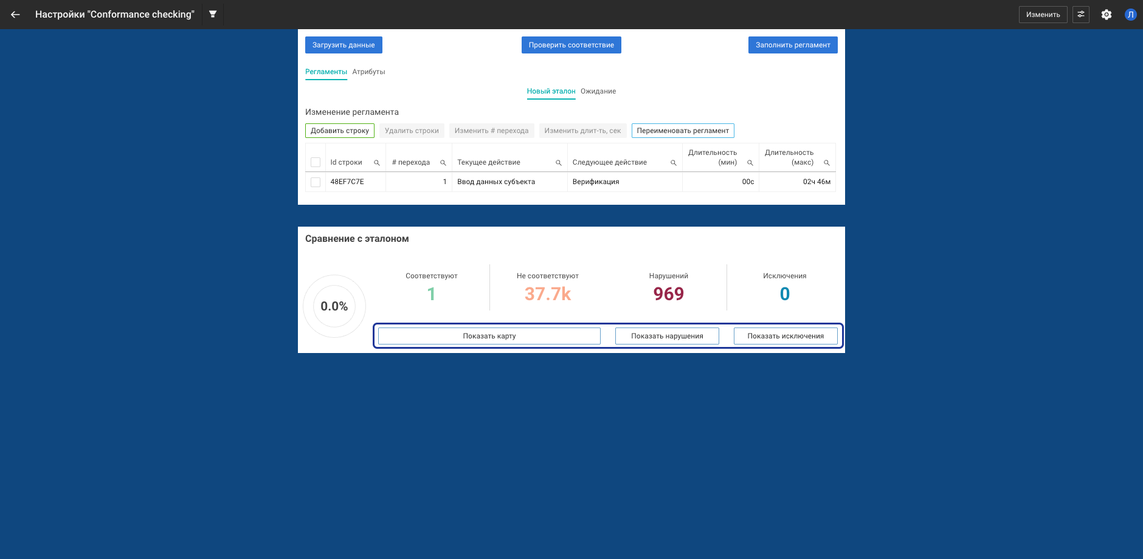1143x559 pixels.
Task: Search the Текущее действие column
Action: point(558,163)
